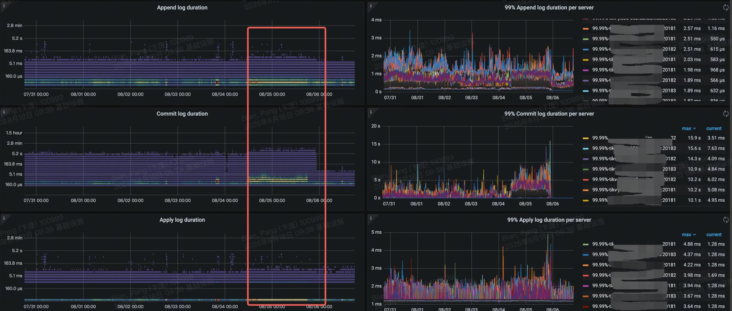
Task: Open info icon on Apply log duration panel
Action: coord(4,218)
